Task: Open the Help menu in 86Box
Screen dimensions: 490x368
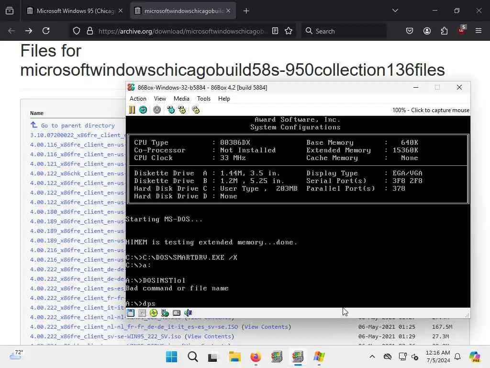Action: [224, 99]
